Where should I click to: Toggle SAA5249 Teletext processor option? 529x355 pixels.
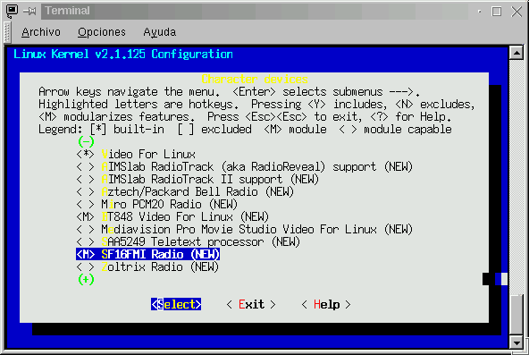pyautogui.click(x=188, y=241)
